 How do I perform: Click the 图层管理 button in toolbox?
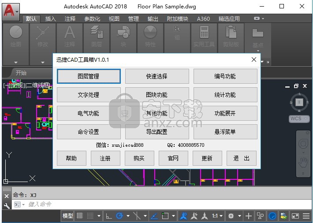tap(89, 76)
